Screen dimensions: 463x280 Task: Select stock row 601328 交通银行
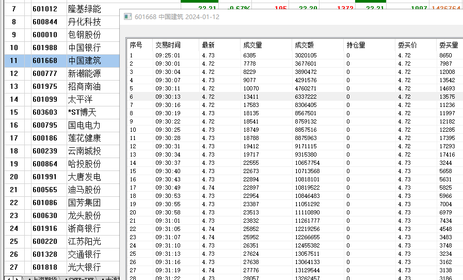62,254
